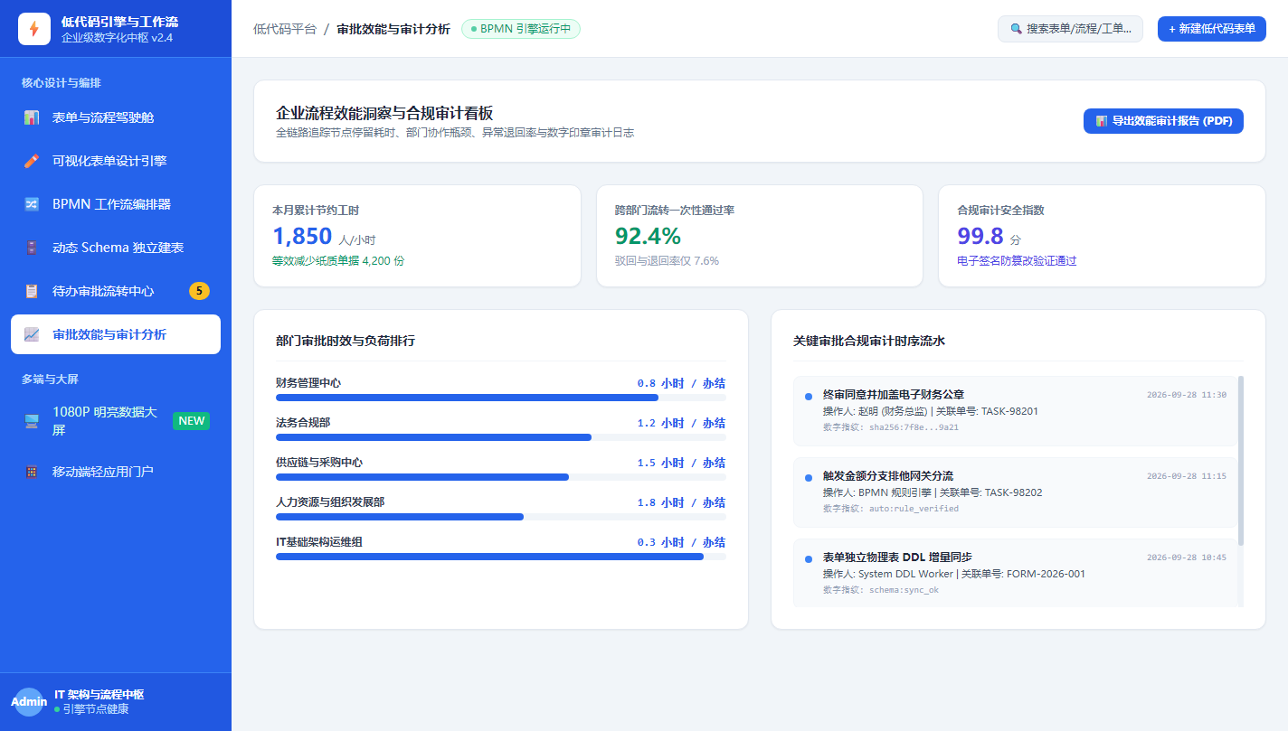This screenshot has height=731, width=1288.
Task: Open 表单与流程驾驶舱 in the sidebar
Action: 116,117
